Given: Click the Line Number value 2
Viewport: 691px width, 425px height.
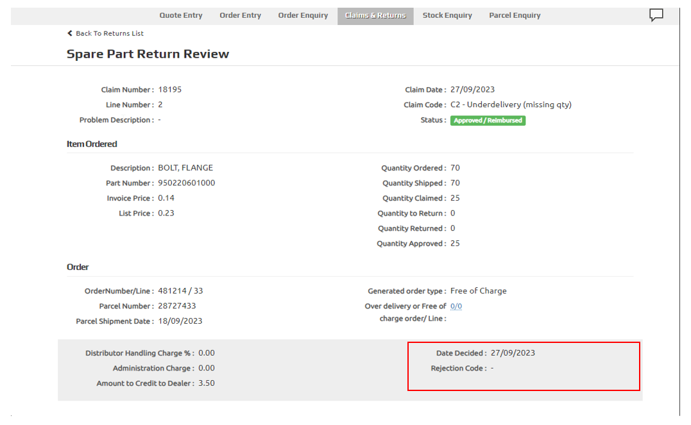Looking at the screenshot, I should tap(160, 105).
